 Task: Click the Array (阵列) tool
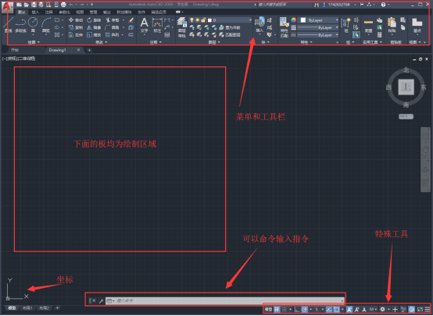(112, 35)
